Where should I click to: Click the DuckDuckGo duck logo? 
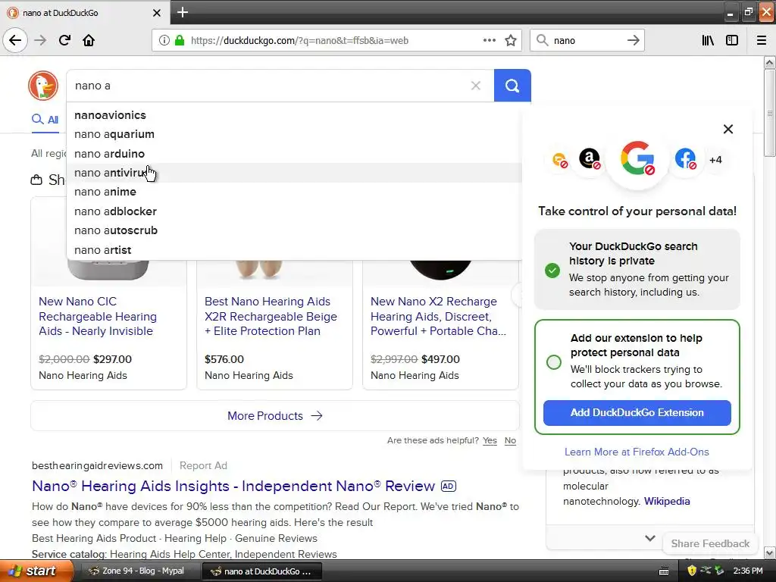[x=43, y=86]
